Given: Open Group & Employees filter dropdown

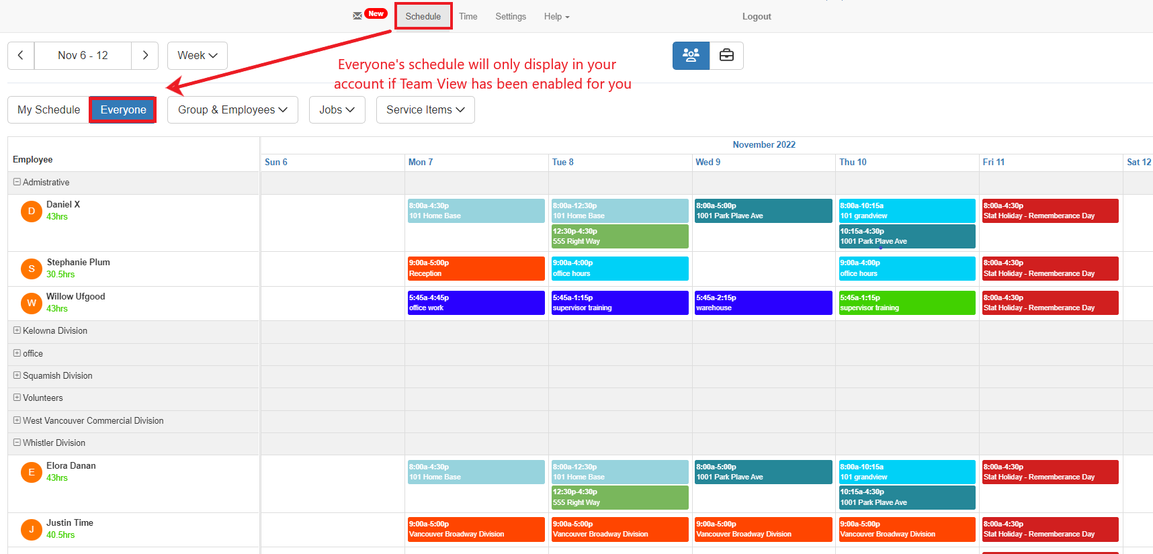Looking at the screenshot, I should (x=232, y=110).
